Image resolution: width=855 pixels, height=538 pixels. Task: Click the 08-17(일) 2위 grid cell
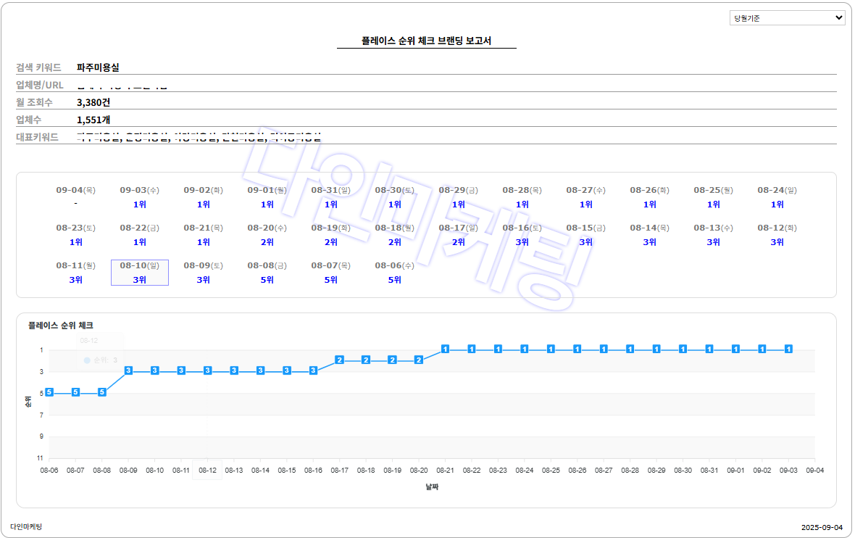459,235
